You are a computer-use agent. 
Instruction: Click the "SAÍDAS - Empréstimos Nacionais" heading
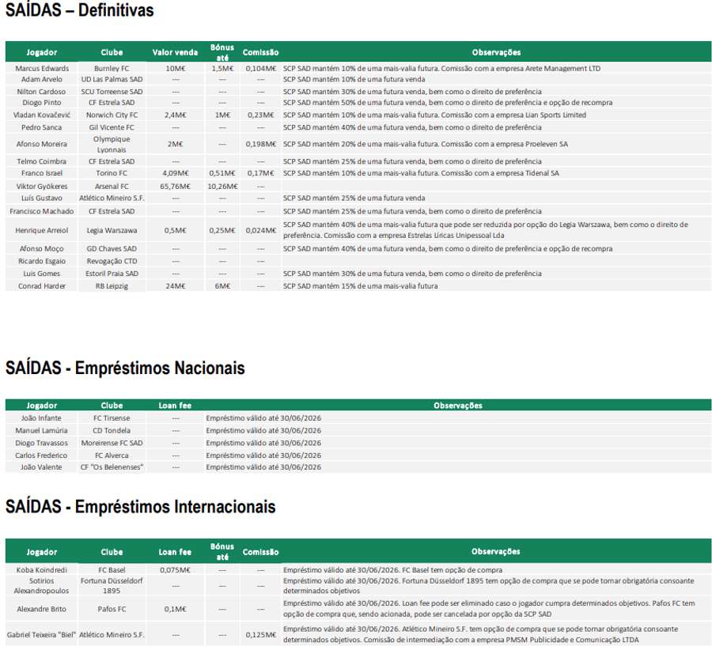[125, 368]
